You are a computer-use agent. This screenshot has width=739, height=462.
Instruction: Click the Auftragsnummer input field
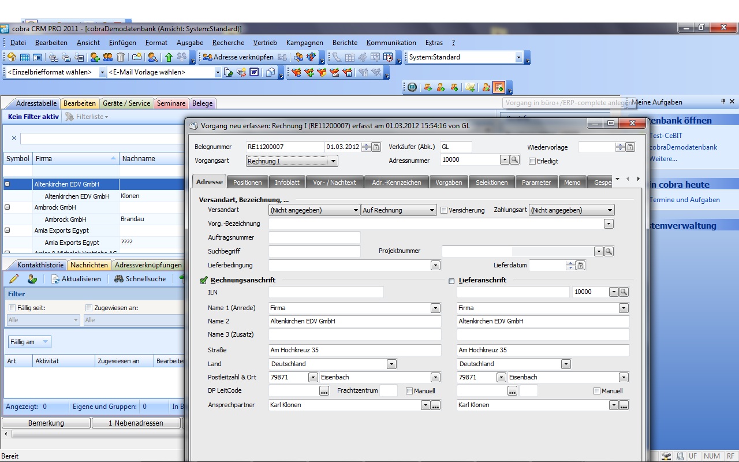[x=315, y=237]
